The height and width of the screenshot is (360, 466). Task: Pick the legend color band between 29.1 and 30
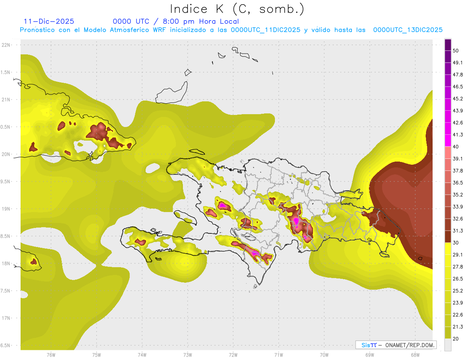[448, 249]
